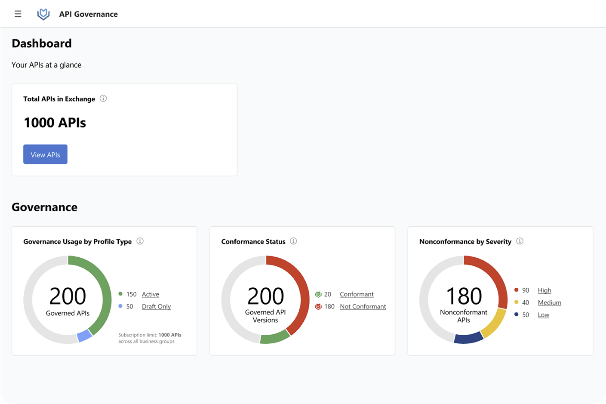This screenshot has width=606, height=404.
Task: Open the Conformance Status info icon
Action: pos(293,241)
